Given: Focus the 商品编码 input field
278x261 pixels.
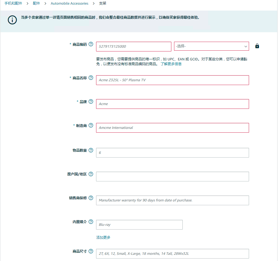Looking at the screenshot, I should coord(134,47).
